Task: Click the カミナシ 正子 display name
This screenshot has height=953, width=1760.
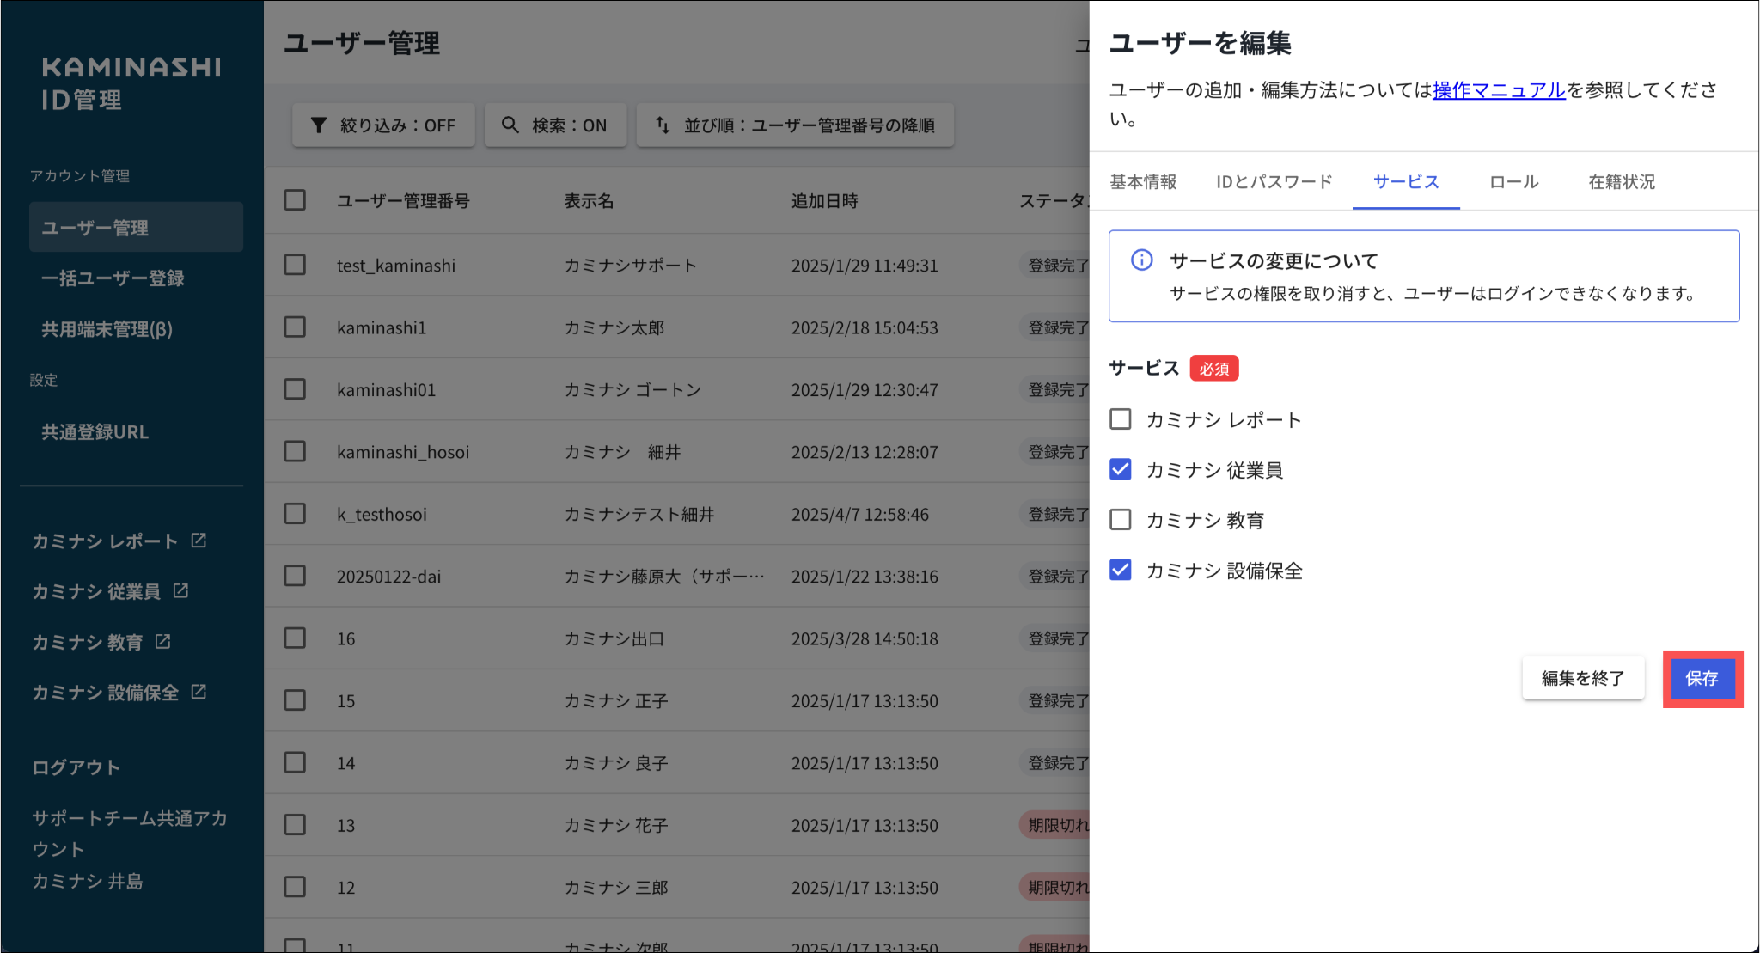Action: tap(616, 700)
